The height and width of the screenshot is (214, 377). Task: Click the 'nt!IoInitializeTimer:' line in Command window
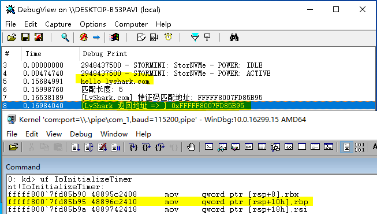click(56, 187)
